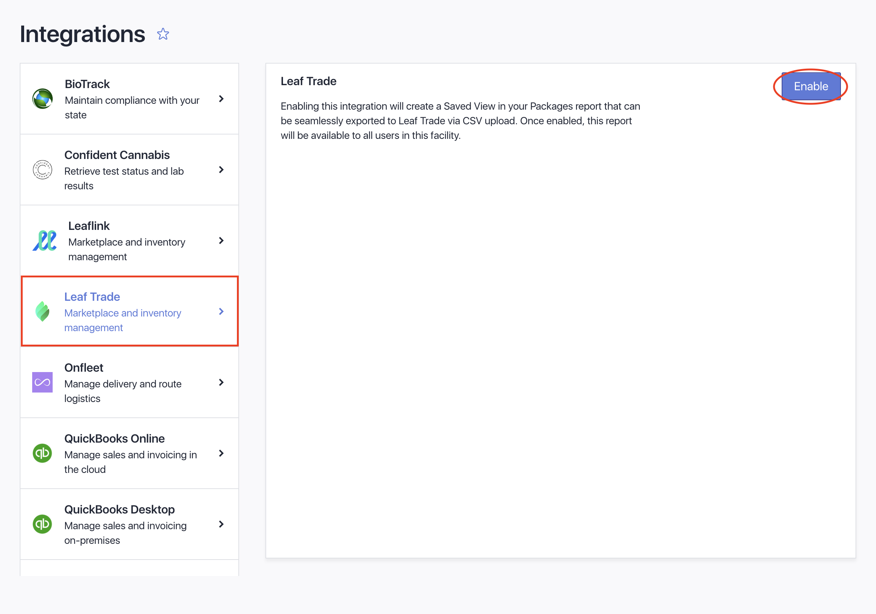Screen dimensions: 876x614
Task: Click the 'Enabling this integration' description paragraph
Action: (461, 121)
